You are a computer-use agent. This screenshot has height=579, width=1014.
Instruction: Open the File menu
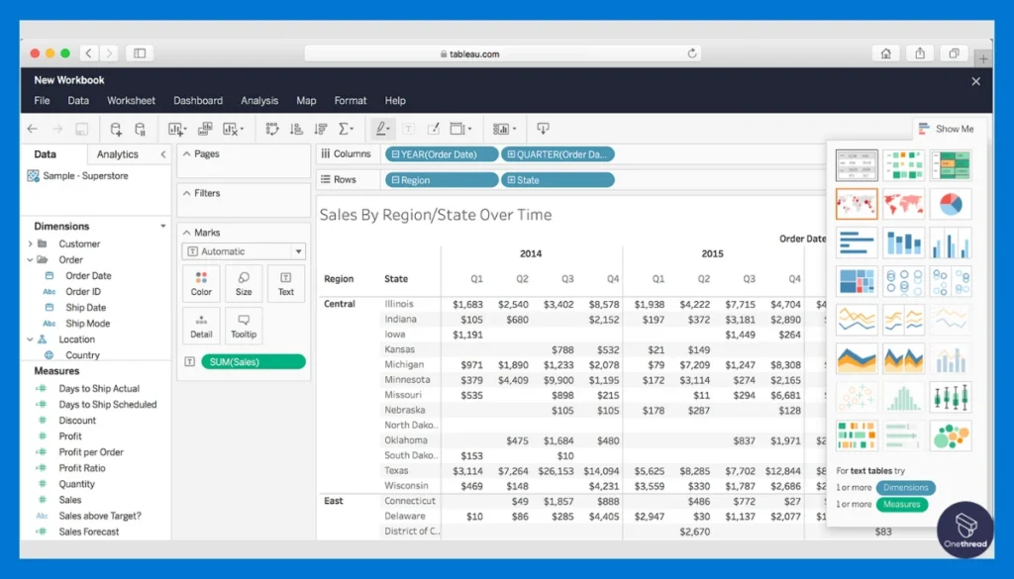click(42, 101)
